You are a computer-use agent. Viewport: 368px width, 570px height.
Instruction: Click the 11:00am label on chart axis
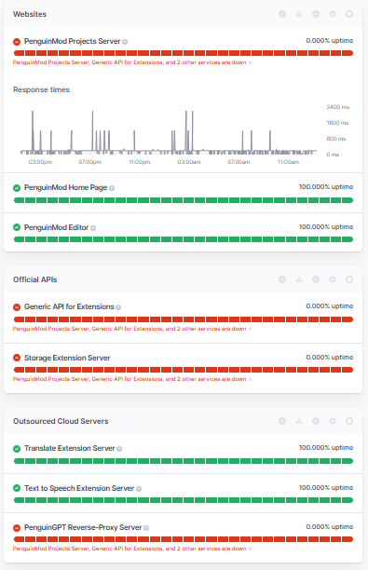point(288,162)
